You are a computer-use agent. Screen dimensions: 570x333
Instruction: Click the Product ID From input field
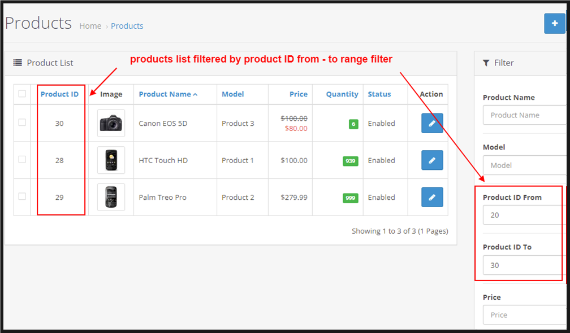[x=524, y=215]
